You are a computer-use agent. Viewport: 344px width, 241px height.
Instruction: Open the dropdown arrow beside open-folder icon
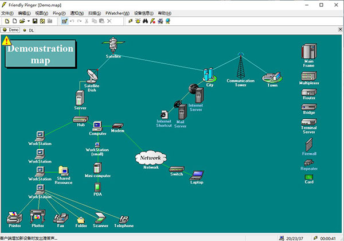click(x=28, y=21)
